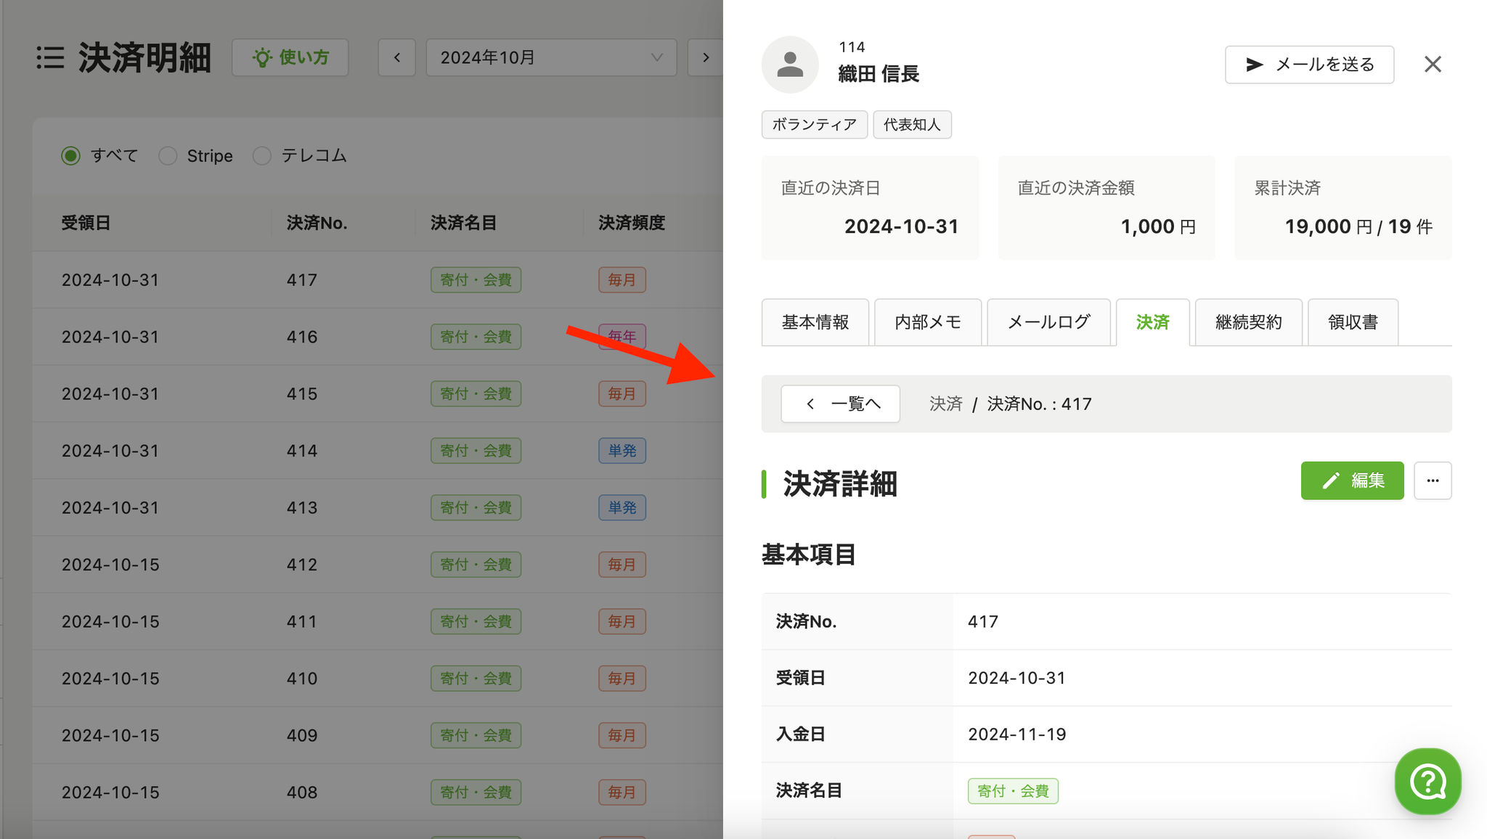Open row with 決済No. 408

[378, 793]
